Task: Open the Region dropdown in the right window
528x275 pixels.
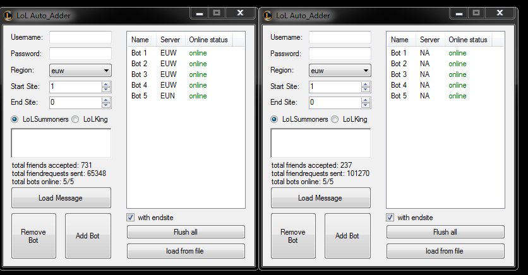Action: pyautogui.click(x=340, y=71)
